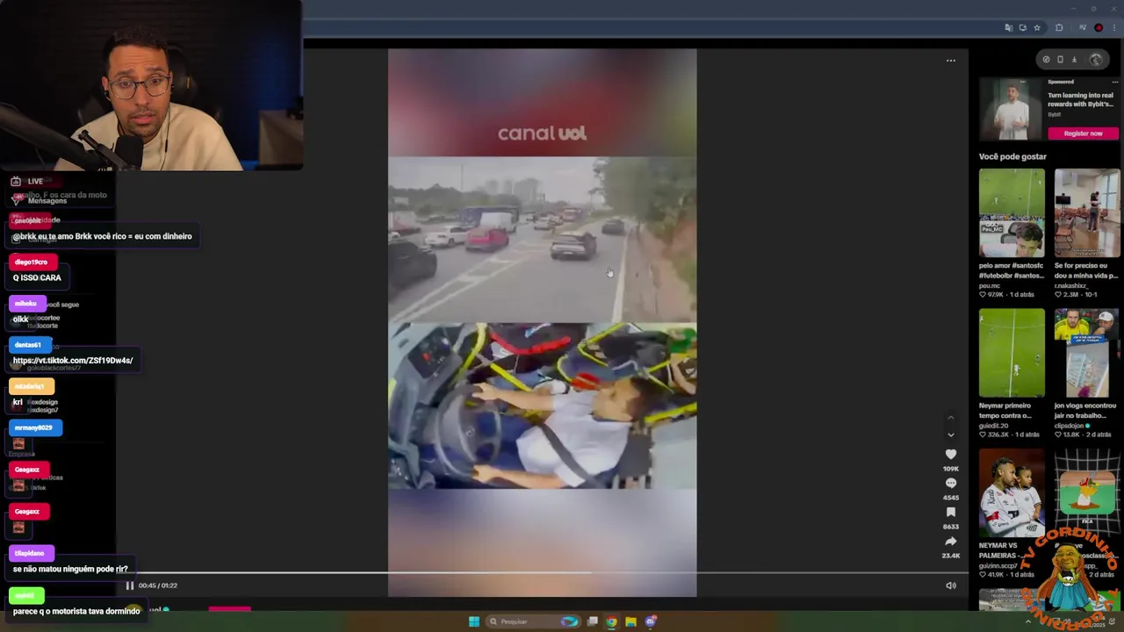
Task: Click the mrmany8029 username in chat
Action: 33,427
